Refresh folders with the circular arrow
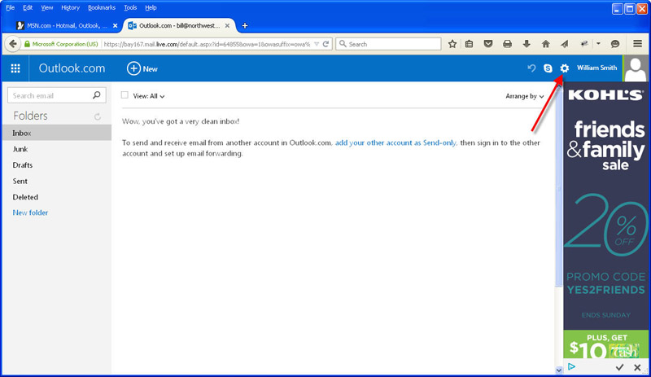The width and height of the screenshot is (651, 377). click(98, 116)
